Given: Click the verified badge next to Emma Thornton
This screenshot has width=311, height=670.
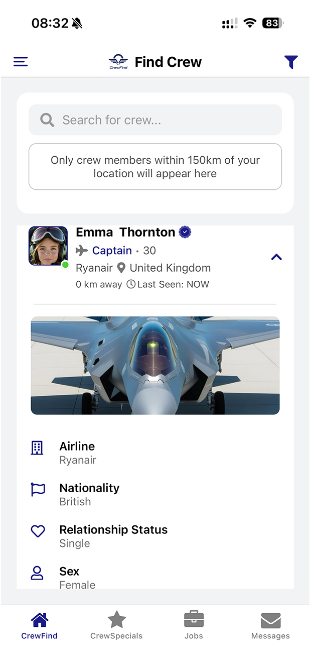Looking at the screenshot, I should (185, 232).
